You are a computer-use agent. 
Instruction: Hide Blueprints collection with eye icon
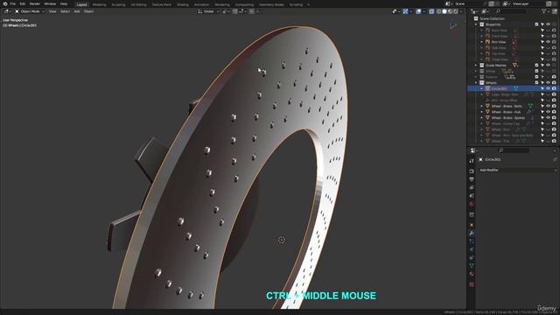[549, 24]
